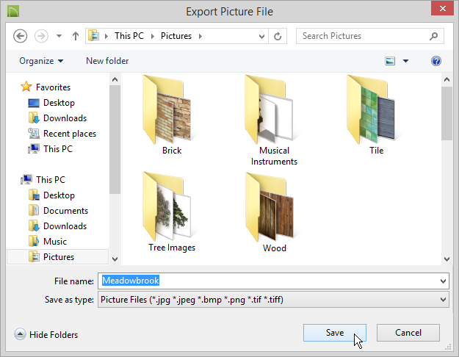Open Downloads under Favorites
459x357 pixels.
coord(57,118)
